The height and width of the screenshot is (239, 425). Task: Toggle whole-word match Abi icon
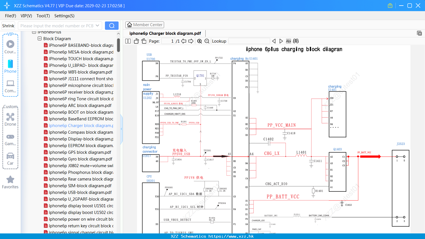point(288,41)
